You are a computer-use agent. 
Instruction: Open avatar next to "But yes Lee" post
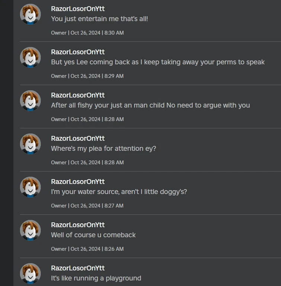click(30, 58)
